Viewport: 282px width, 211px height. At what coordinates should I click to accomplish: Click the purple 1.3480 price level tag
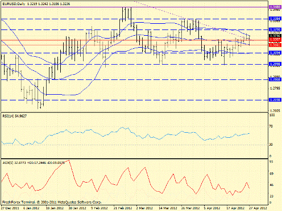[275, 7]
